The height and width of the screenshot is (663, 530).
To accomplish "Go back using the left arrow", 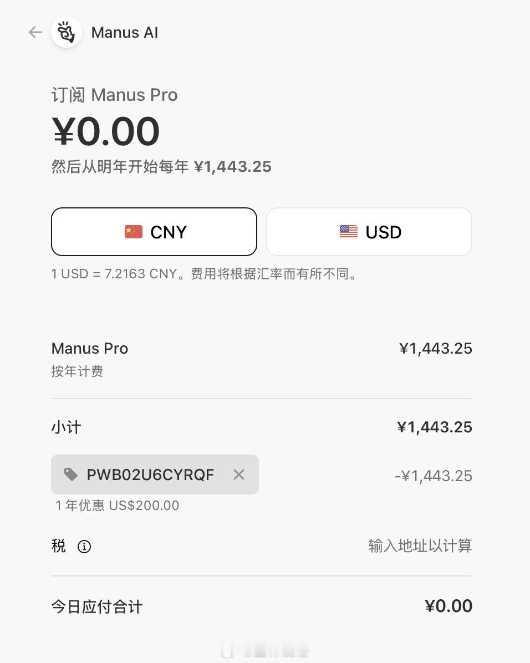I will tap(35, 32).
